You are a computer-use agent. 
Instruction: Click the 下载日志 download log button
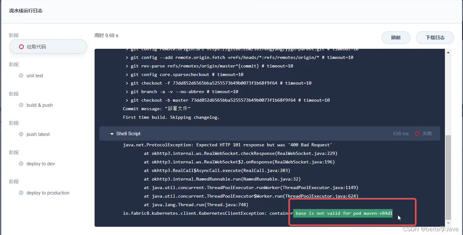435,38
